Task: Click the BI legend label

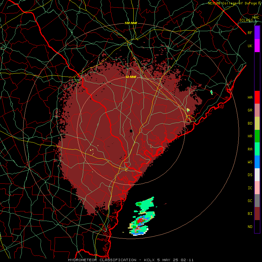Action: [250, 214]
